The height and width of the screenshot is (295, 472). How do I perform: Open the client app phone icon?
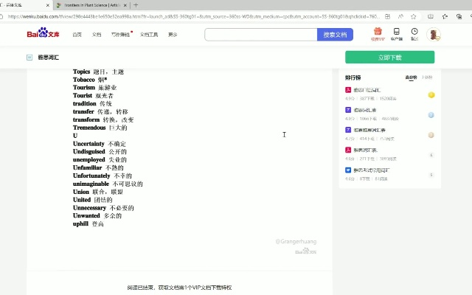point(397,31)
